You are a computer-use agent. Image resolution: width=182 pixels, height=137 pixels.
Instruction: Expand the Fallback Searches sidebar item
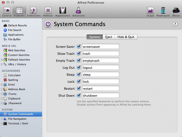(x=2, y=60)
